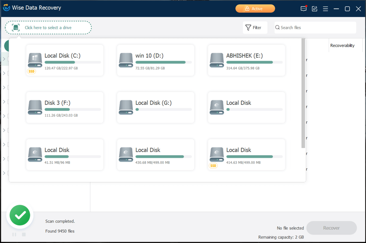Click the Wise Data Recovery logo
Viewport: 366px width, 243px height.
tap(7, 8)
